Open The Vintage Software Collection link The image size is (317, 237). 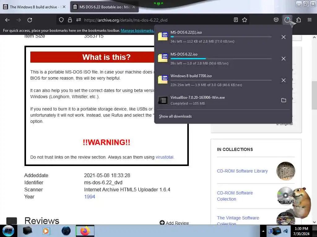[x=238, y=220]
